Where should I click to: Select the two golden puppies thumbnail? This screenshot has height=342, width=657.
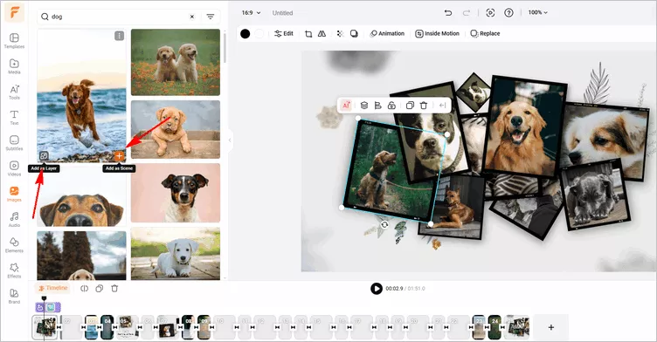click(176, 62)
